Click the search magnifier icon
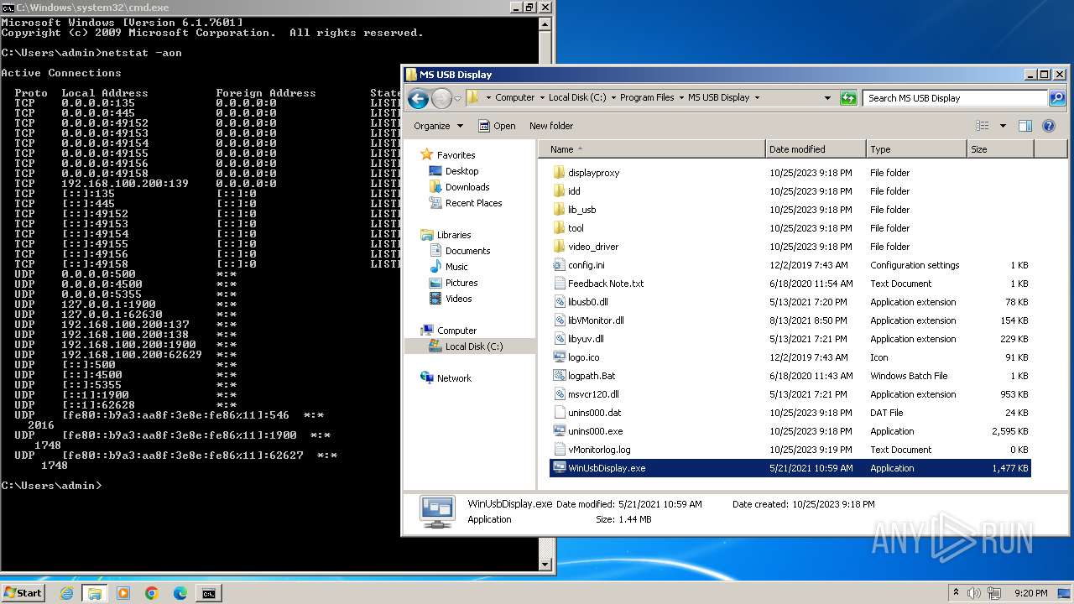Screen dimensions: 1074x604 [1057, 98]
